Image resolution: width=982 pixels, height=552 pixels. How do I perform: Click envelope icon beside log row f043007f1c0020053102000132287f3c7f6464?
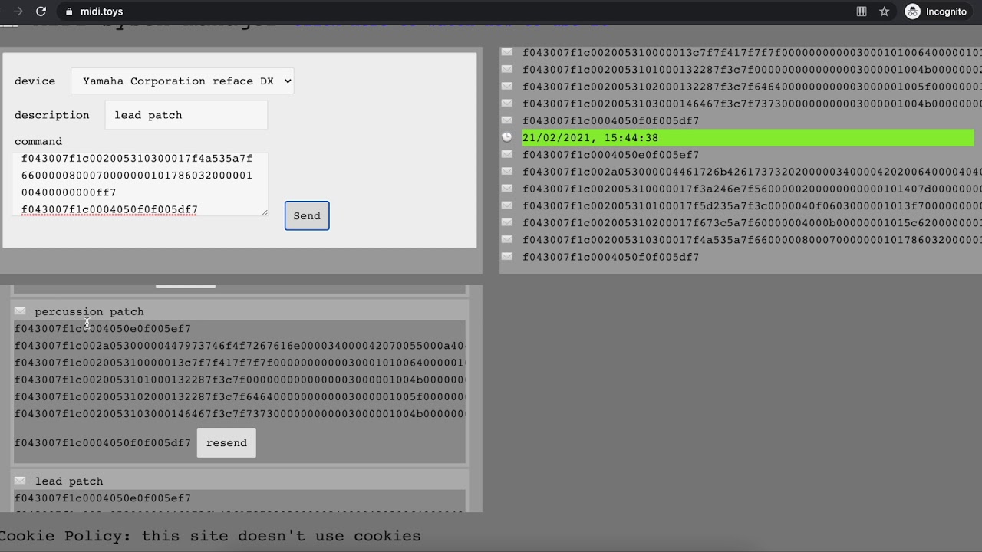coord(507,86)
